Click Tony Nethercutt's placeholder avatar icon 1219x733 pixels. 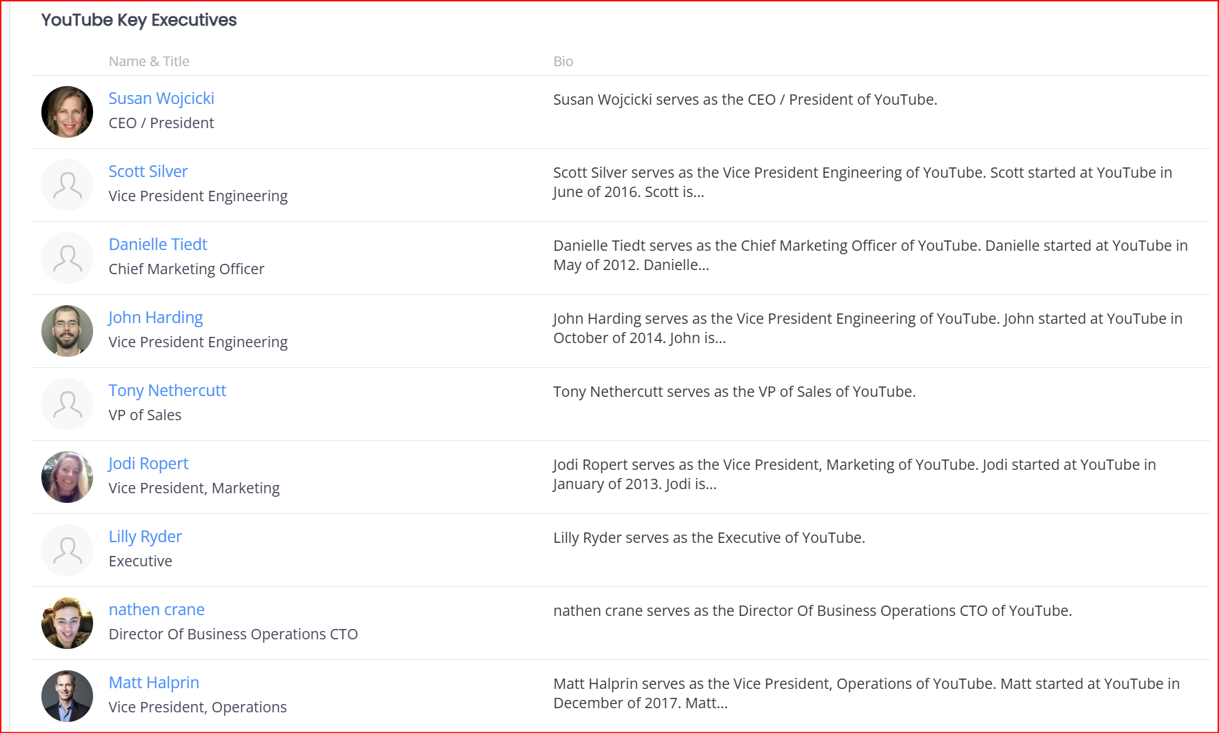pyautogui.click(x=67, y=404)
